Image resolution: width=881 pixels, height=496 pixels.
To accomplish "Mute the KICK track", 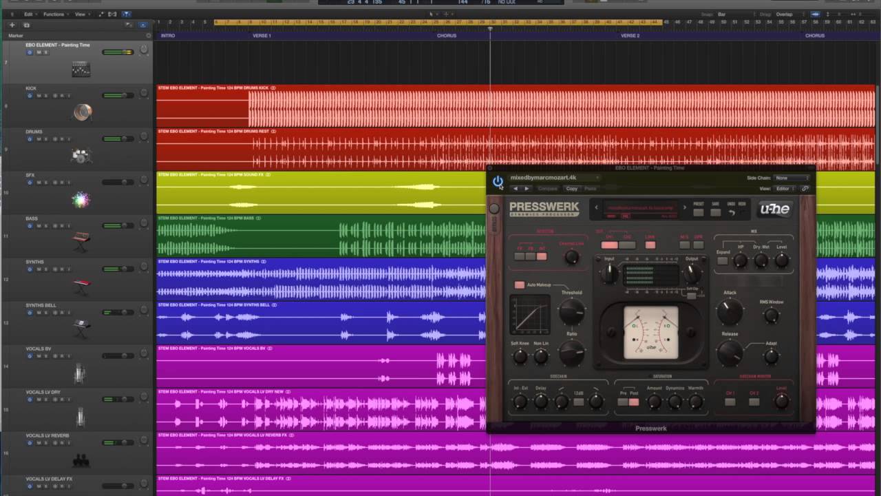I will 39,96.
